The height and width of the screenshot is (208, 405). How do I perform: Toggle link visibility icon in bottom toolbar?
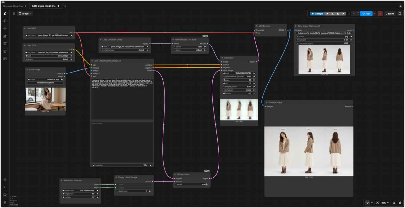(400, 203)
